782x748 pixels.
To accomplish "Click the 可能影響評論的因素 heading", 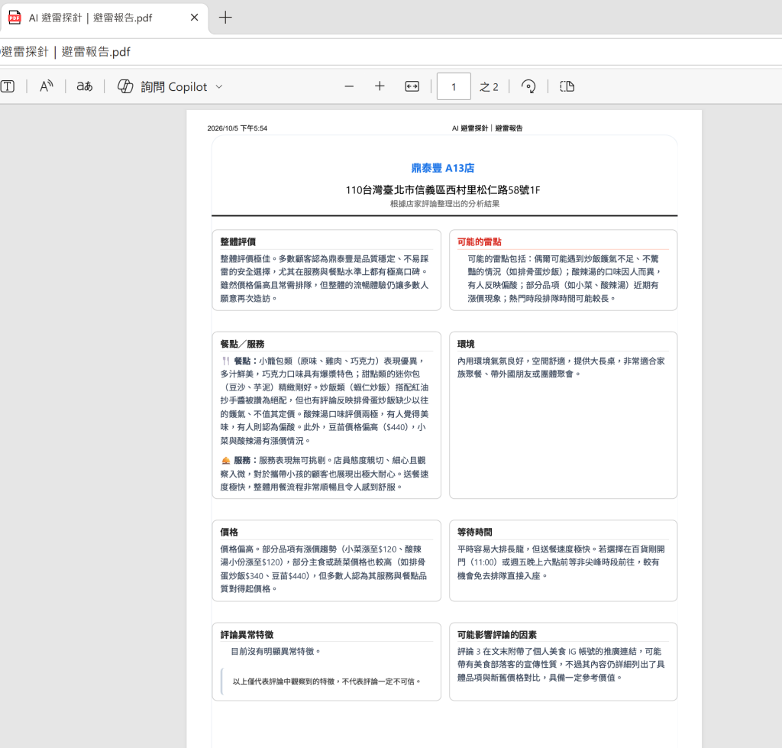I will click(496, 635).
